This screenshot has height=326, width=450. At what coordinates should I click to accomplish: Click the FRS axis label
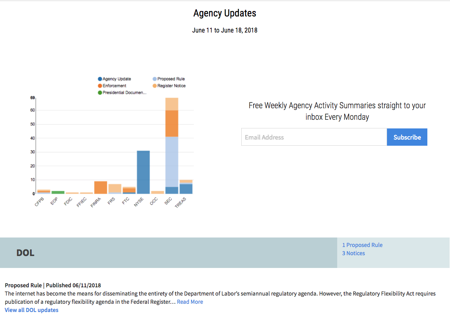(x=111, y=201)
